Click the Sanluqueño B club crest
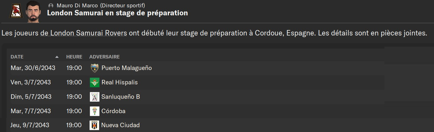The height and width of the screenshot is (132, 434). coord(94,97)
